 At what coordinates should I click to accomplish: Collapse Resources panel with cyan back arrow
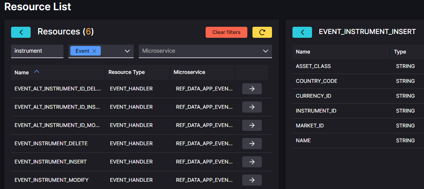[21, 32]
